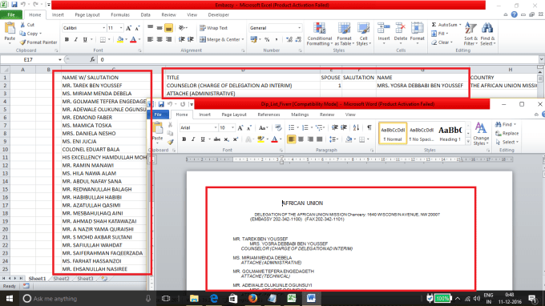Screen dimensions: 545x306
Task: Open File Explorer from the taskbar
Action: [194, 298]
